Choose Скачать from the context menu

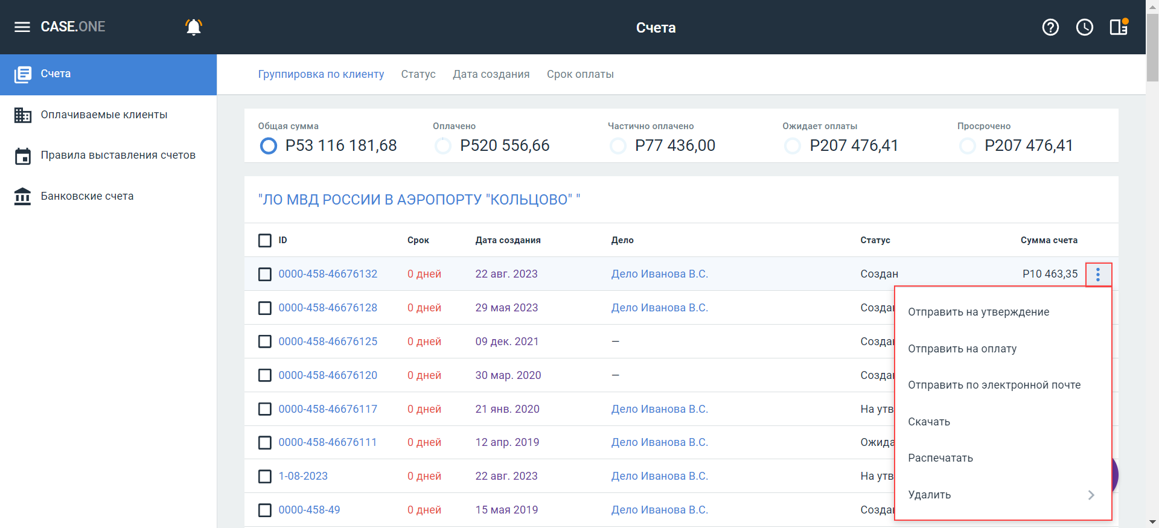(x=1003, y=422)
